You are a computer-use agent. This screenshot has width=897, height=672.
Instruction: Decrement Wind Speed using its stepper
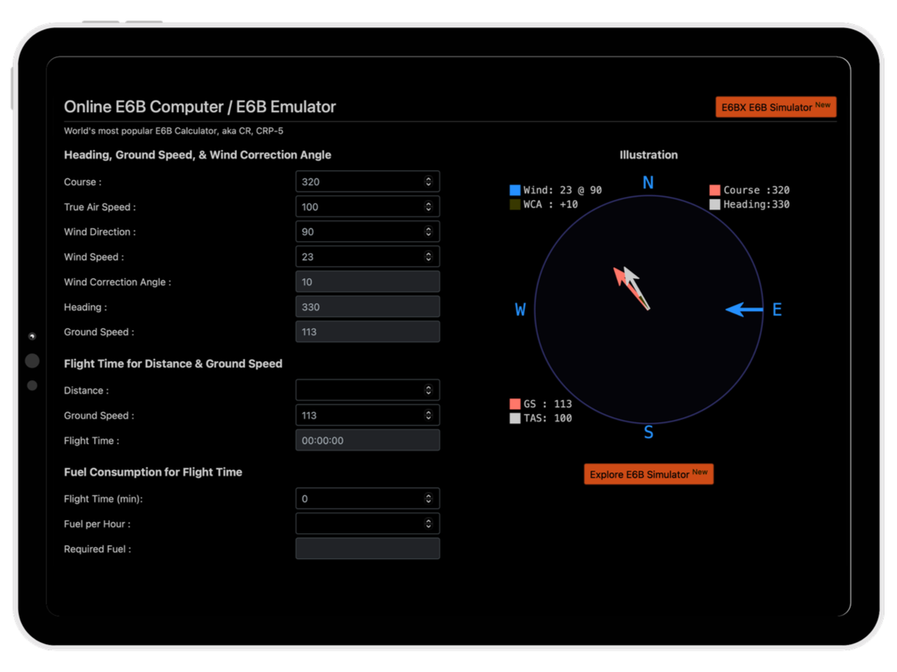coord(429,259)
